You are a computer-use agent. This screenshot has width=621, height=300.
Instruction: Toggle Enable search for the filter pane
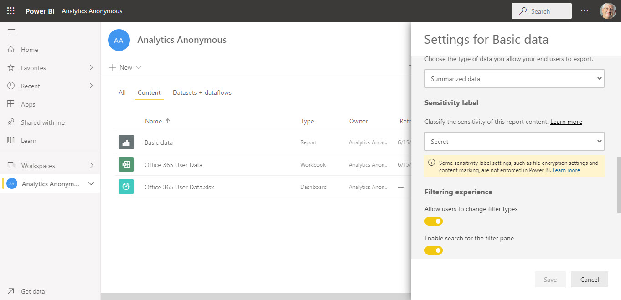[434, 250]
